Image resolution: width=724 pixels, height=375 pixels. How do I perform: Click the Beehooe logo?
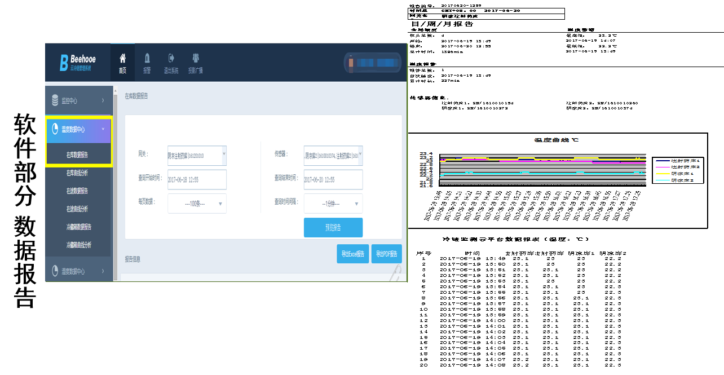click(78, 62)
